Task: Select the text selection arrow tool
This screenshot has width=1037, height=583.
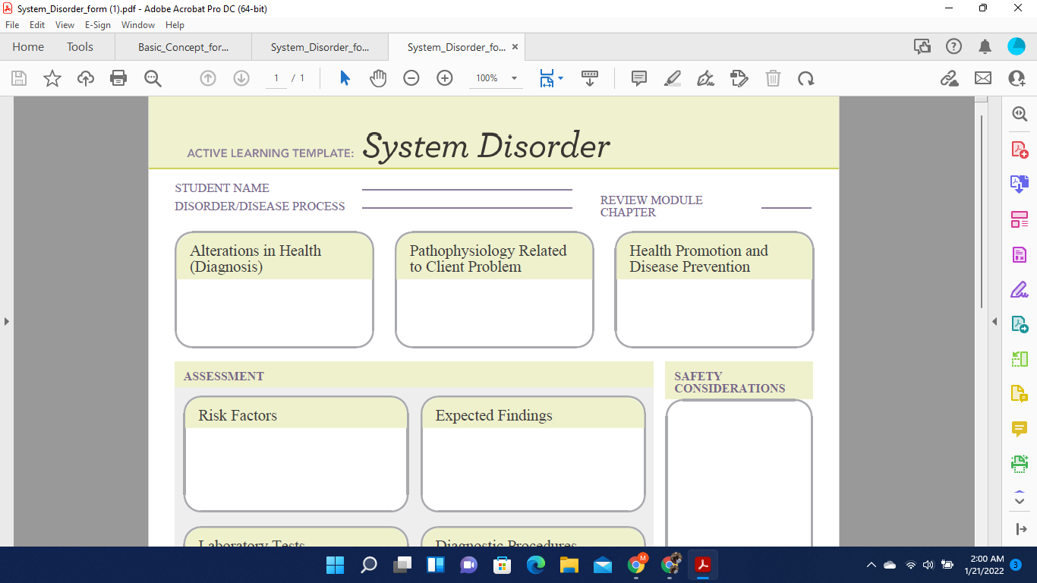Action: click(344, 77)
